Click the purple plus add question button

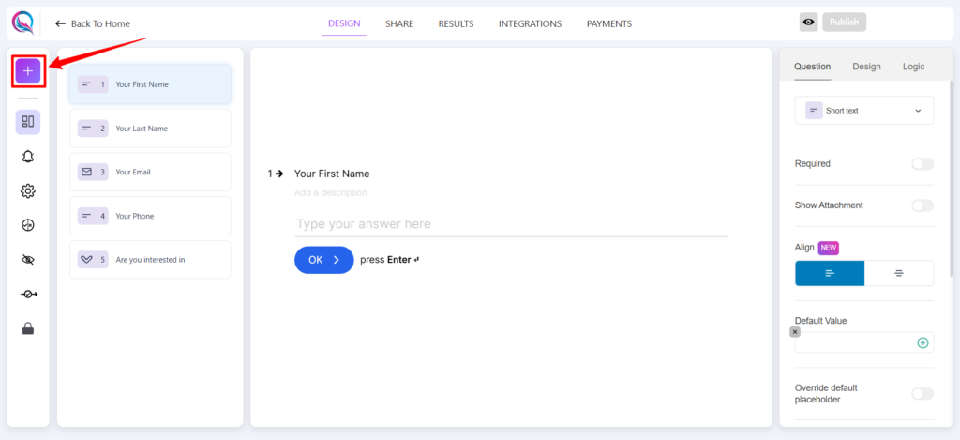click(x=28, y=71)
